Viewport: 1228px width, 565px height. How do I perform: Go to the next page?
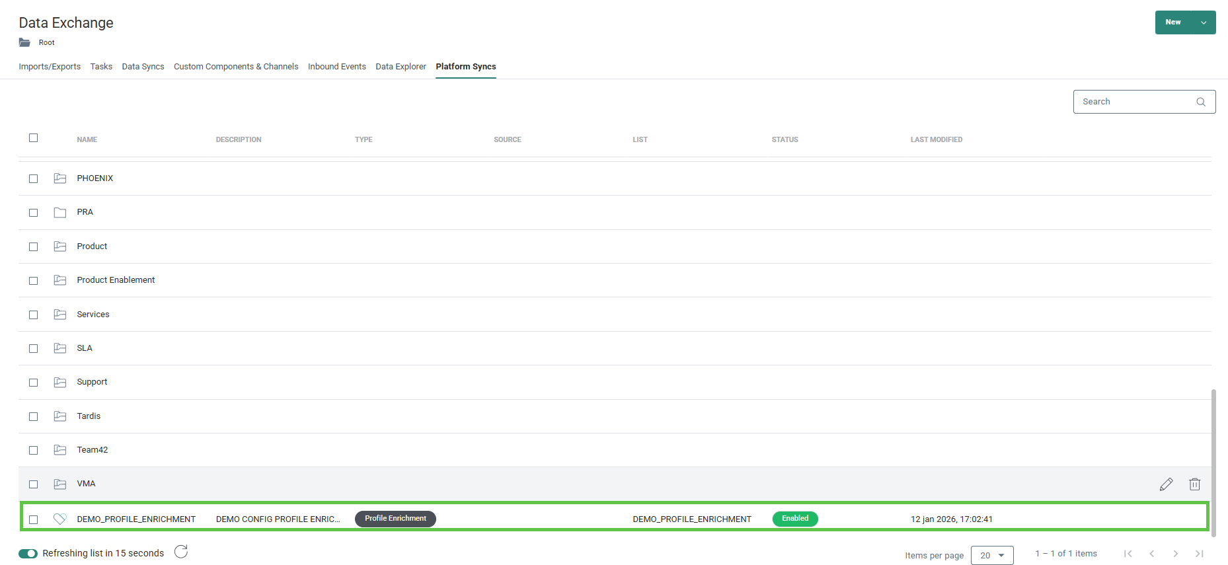click(1176, 554)
